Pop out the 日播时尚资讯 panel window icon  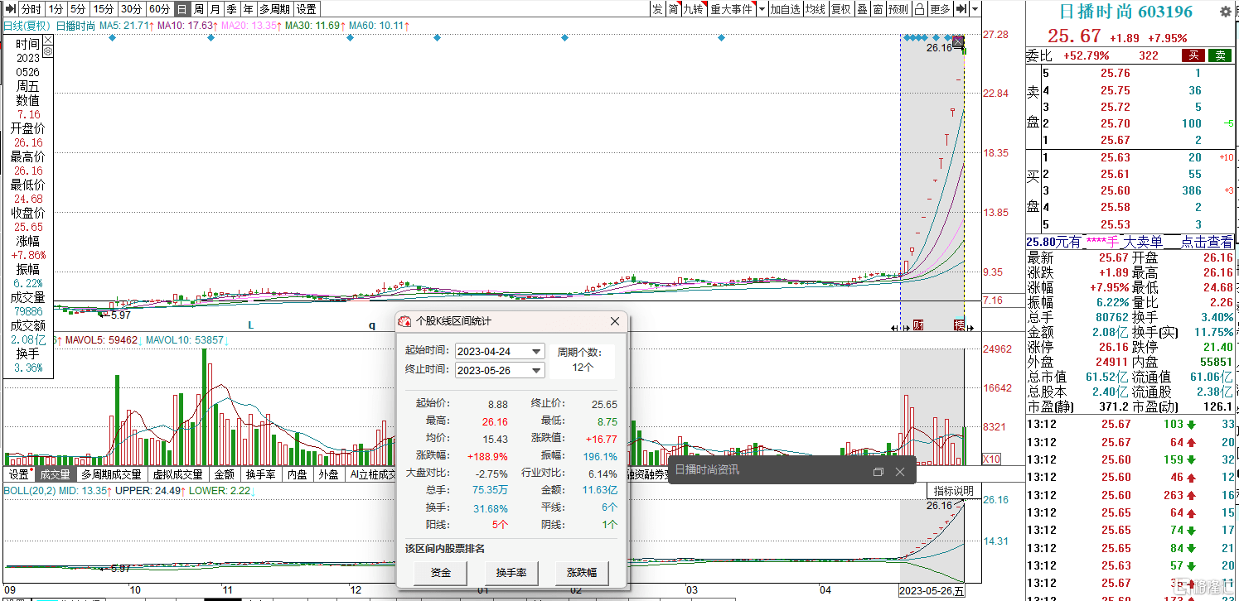click(878, 472)
